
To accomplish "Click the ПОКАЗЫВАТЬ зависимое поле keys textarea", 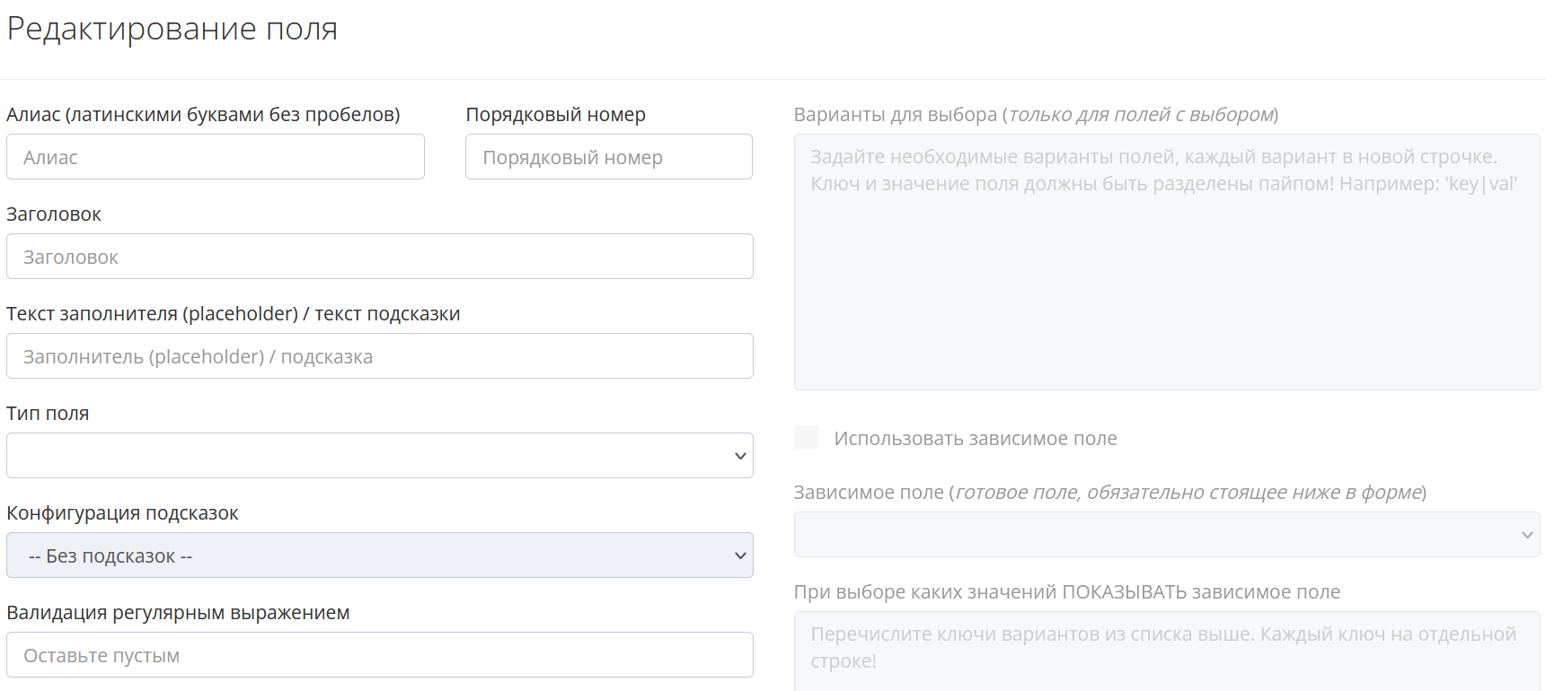I will pos(1166,652).
